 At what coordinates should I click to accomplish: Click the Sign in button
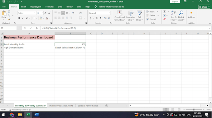[x=175, y=2]
